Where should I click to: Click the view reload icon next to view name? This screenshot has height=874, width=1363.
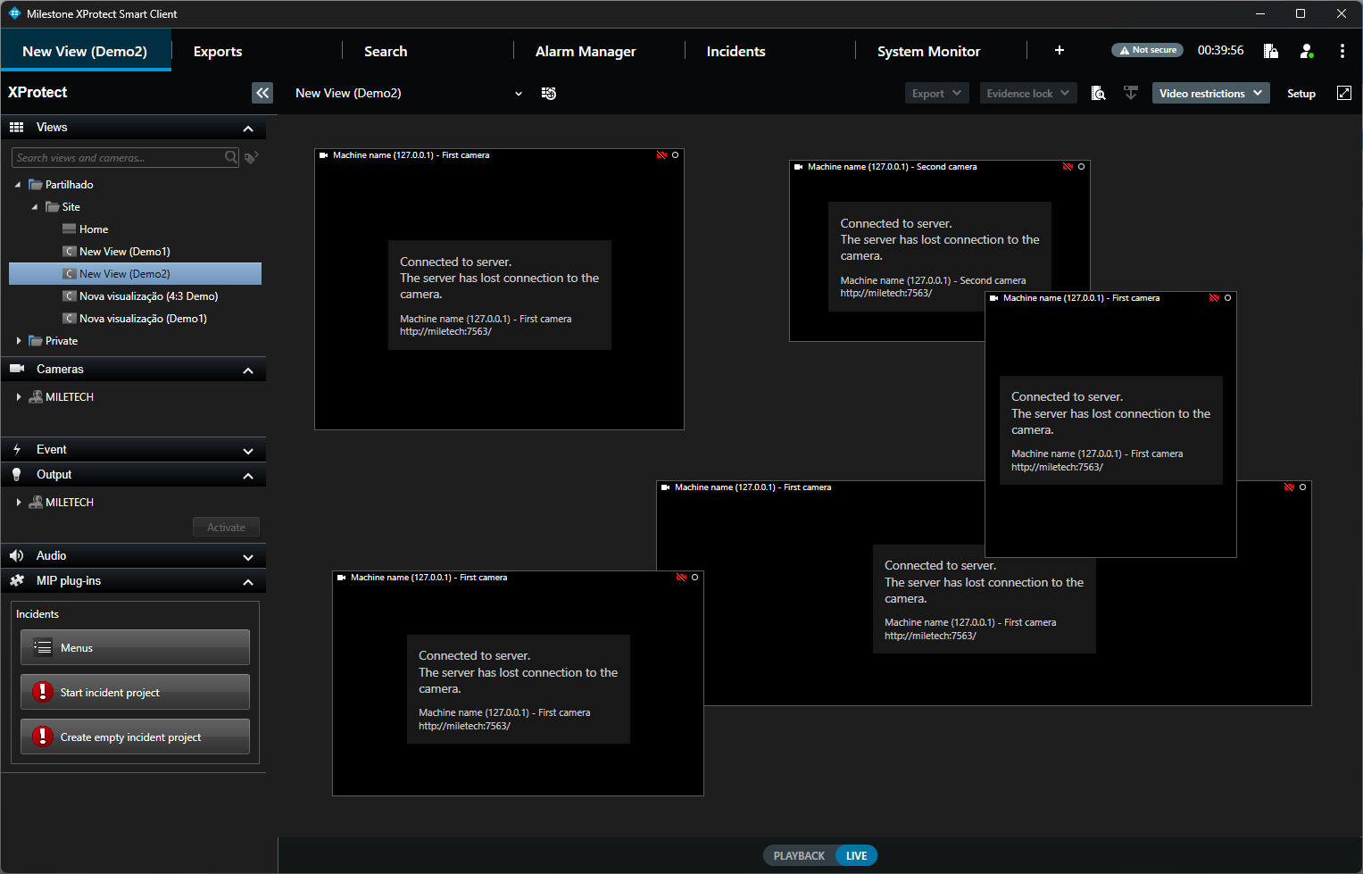click(x=549, y=93)
